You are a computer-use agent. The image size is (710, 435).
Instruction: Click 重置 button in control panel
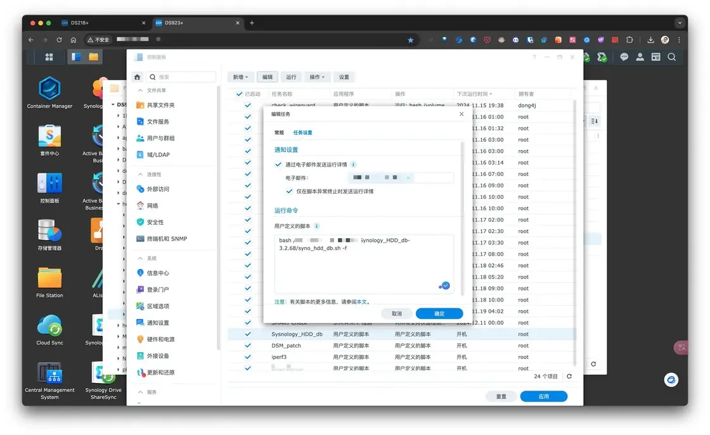click(x=501, y=396)
